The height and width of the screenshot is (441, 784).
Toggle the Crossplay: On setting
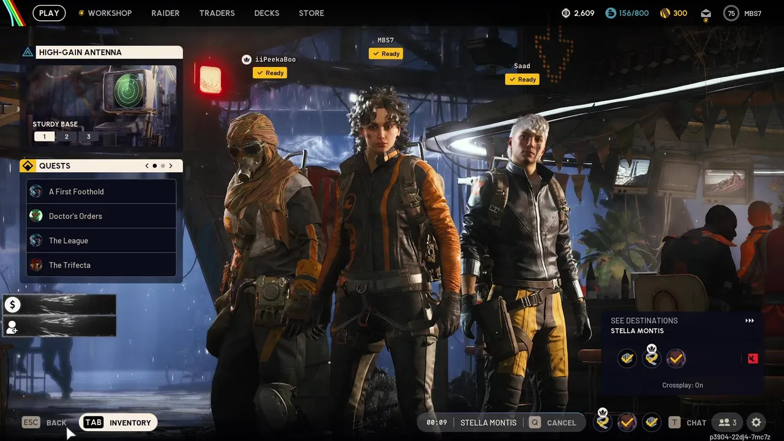click(682, 385)
